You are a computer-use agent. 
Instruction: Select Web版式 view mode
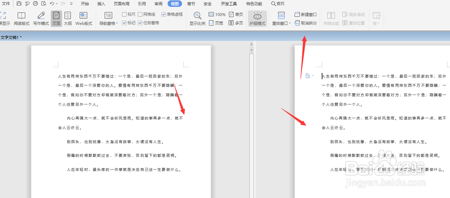[84, 19]
